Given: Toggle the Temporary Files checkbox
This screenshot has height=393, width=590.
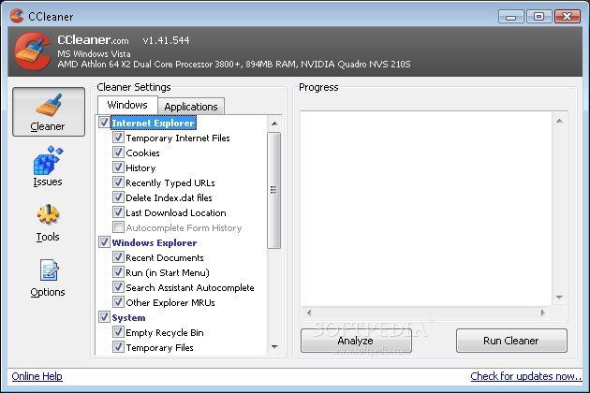Looking at the screenshot, I should (118, 347).
